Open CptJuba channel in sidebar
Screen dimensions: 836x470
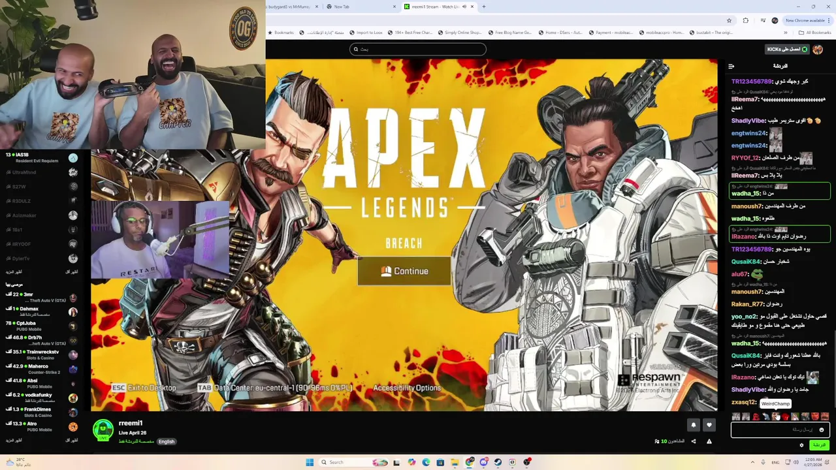(41, 326)
